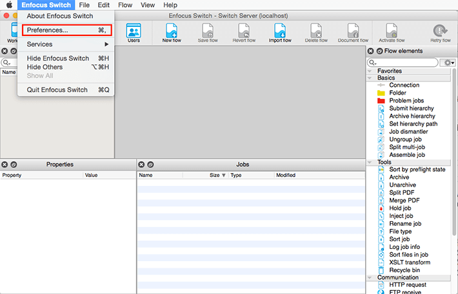This screenshot has width=458, height=294.
Task: Select the Connection flow element
Action: (x=404, y=85)
